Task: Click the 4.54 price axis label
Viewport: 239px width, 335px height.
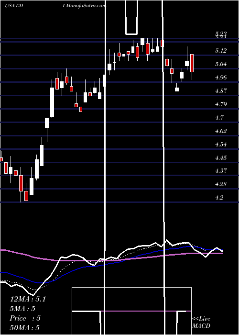Action: [x=221, y=145]
